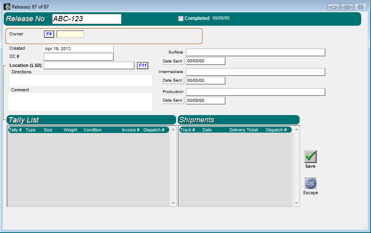The width and height of the screenshot is (371, 233).
Task: Sort by Tally # column header
Action: [x=15, y=130]
